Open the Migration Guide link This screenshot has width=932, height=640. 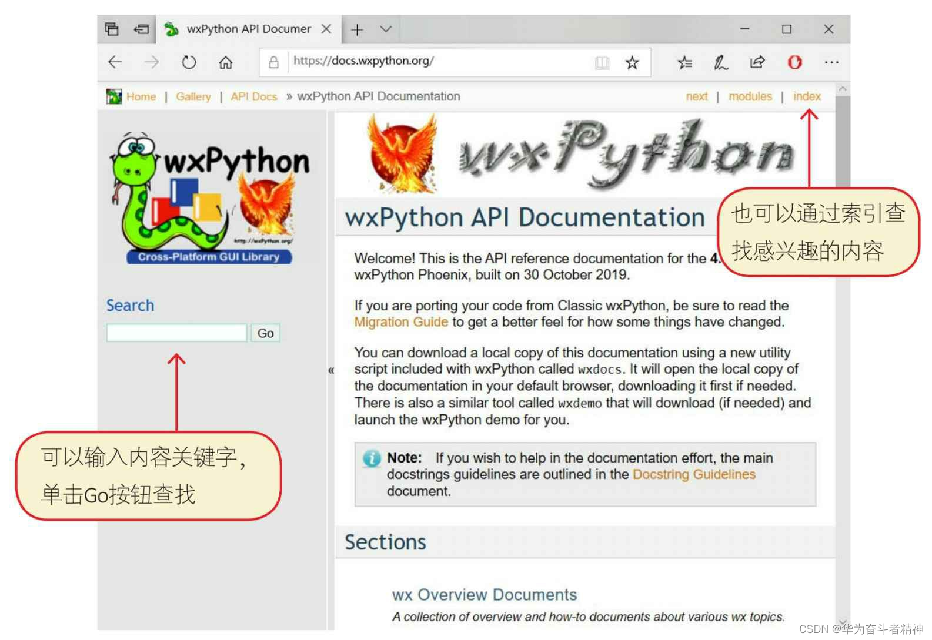pos(401,322)
